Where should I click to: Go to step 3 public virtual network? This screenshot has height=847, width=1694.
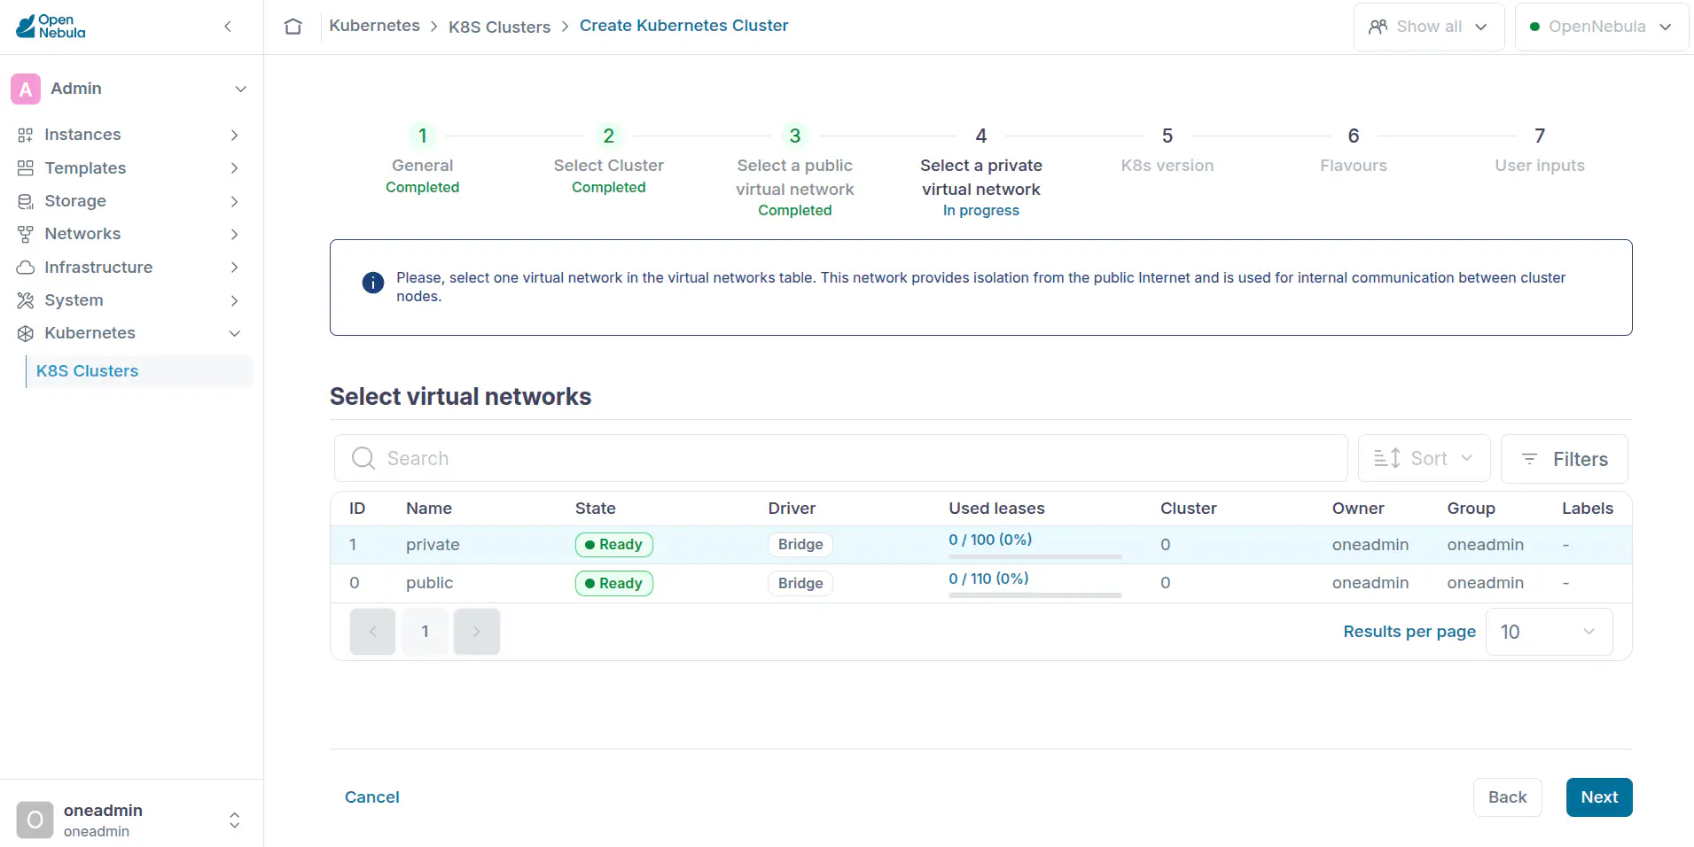tap(795, 172)
